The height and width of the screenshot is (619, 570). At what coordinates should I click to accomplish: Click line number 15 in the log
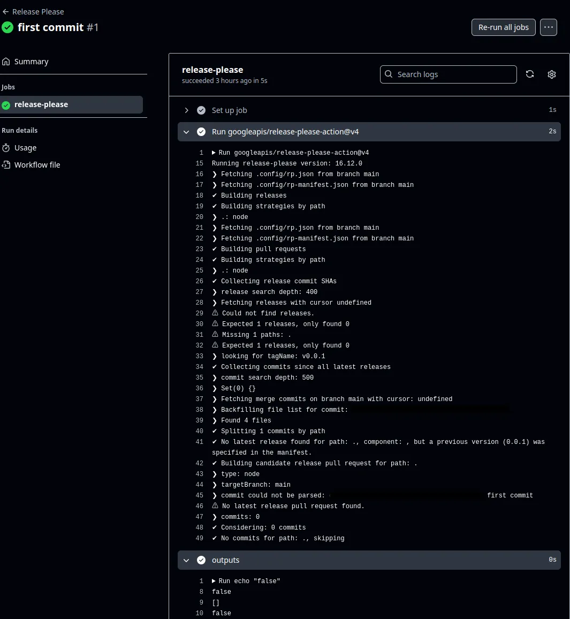(x=199, y=163)
